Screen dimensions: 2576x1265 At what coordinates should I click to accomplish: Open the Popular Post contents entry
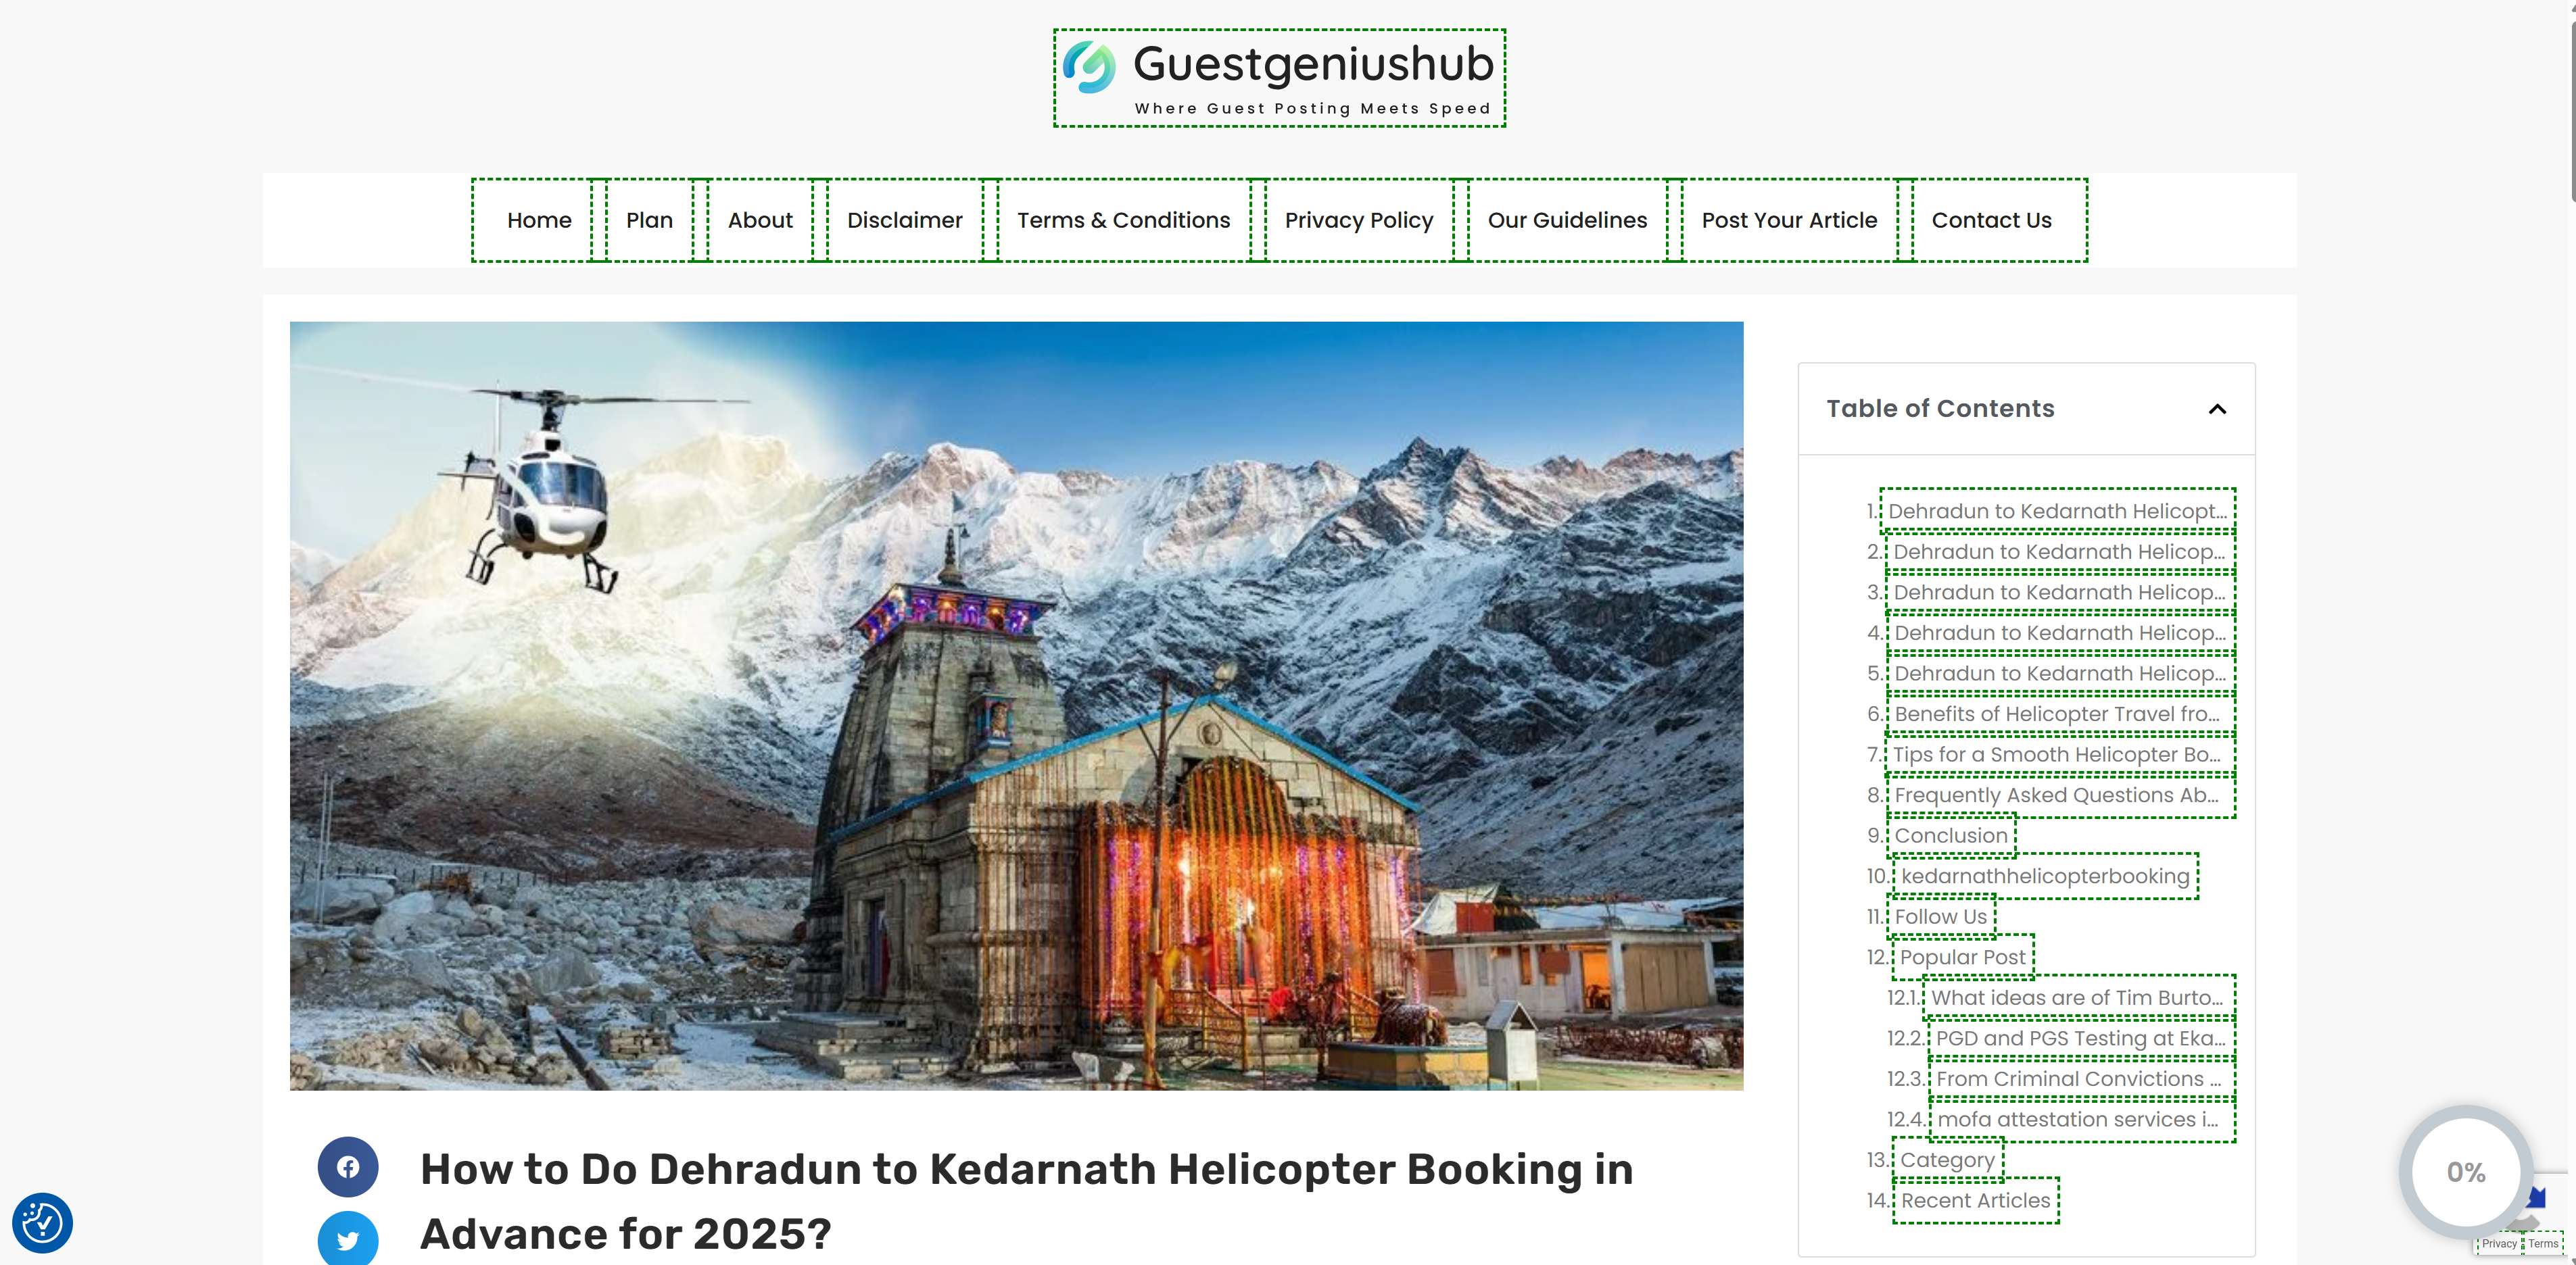click(x=1962, y=958)
